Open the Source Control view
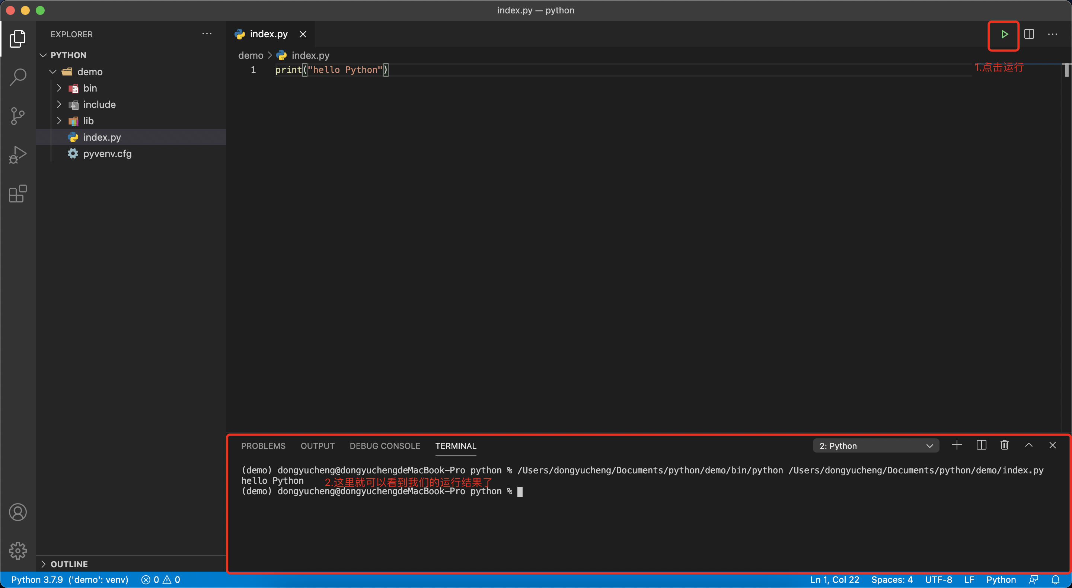This screenshot has height=588, width=1072. point(17,116)
